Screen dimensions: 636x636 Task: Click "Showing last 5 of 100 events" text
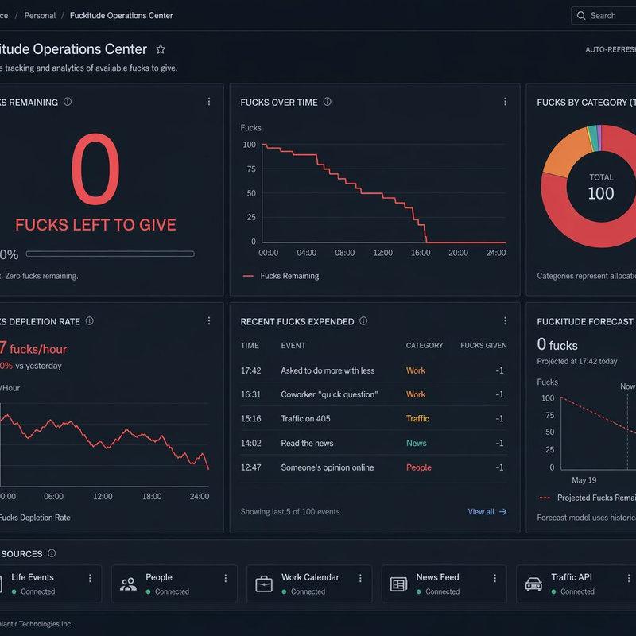(x=290, y=511)
